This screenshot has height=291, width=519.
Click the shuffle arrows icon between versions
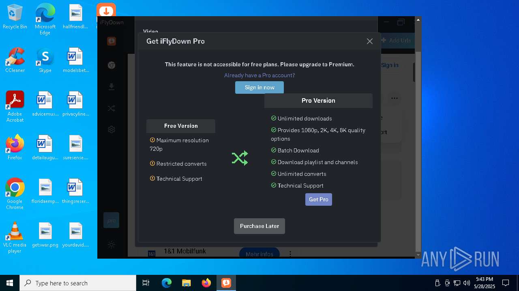240,158
